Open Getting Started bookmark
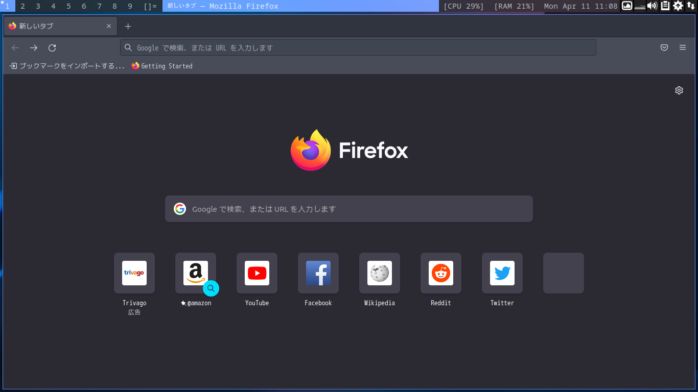Image resolution: width=698 pixels, height=392 pixels. [162, 66]
